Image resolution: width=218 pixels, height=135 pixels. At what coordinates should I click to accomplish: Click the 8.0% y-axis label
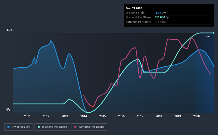point(9,30)
